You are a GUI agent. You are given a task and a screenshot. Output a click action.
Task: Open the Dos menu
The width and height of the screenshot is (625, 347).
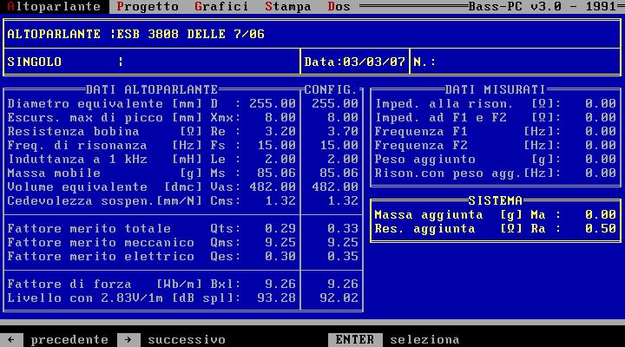point(339,6)
